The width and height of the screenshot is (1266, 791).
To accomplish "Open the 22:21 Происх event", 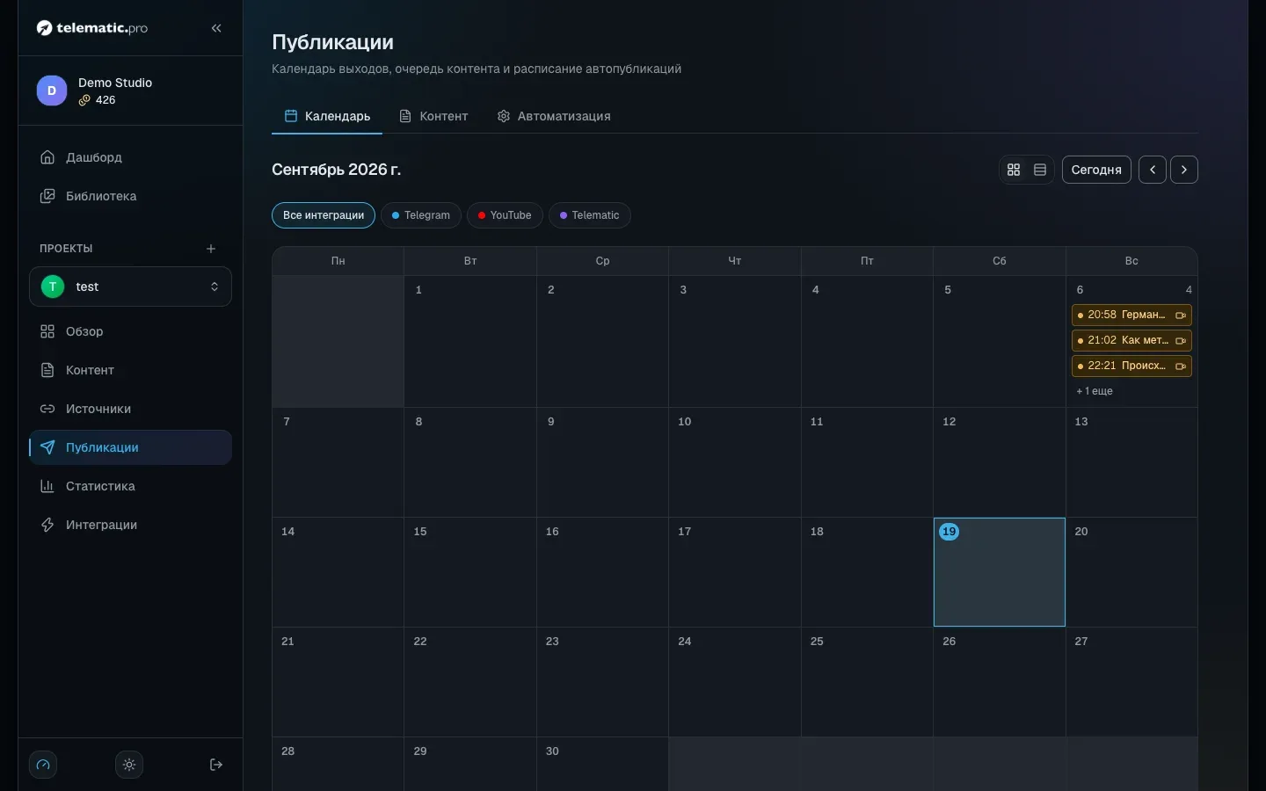I will pos(1131,366).
